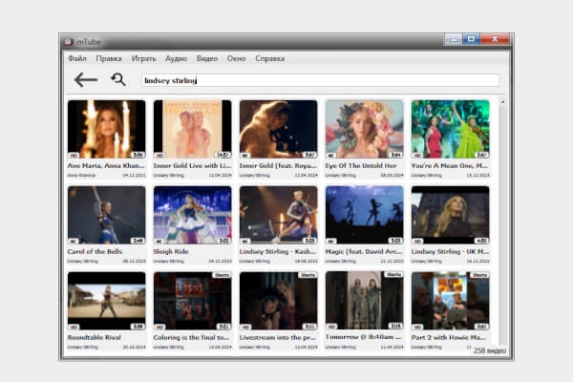Click the 'Sleigh Ride' title text
This screenshot has width=573, height=382.
pyautogui.click(x=171, y=251)
